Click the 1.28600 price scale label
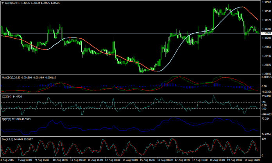The width and height of the screenshot is (272, 163). point(266,74)
